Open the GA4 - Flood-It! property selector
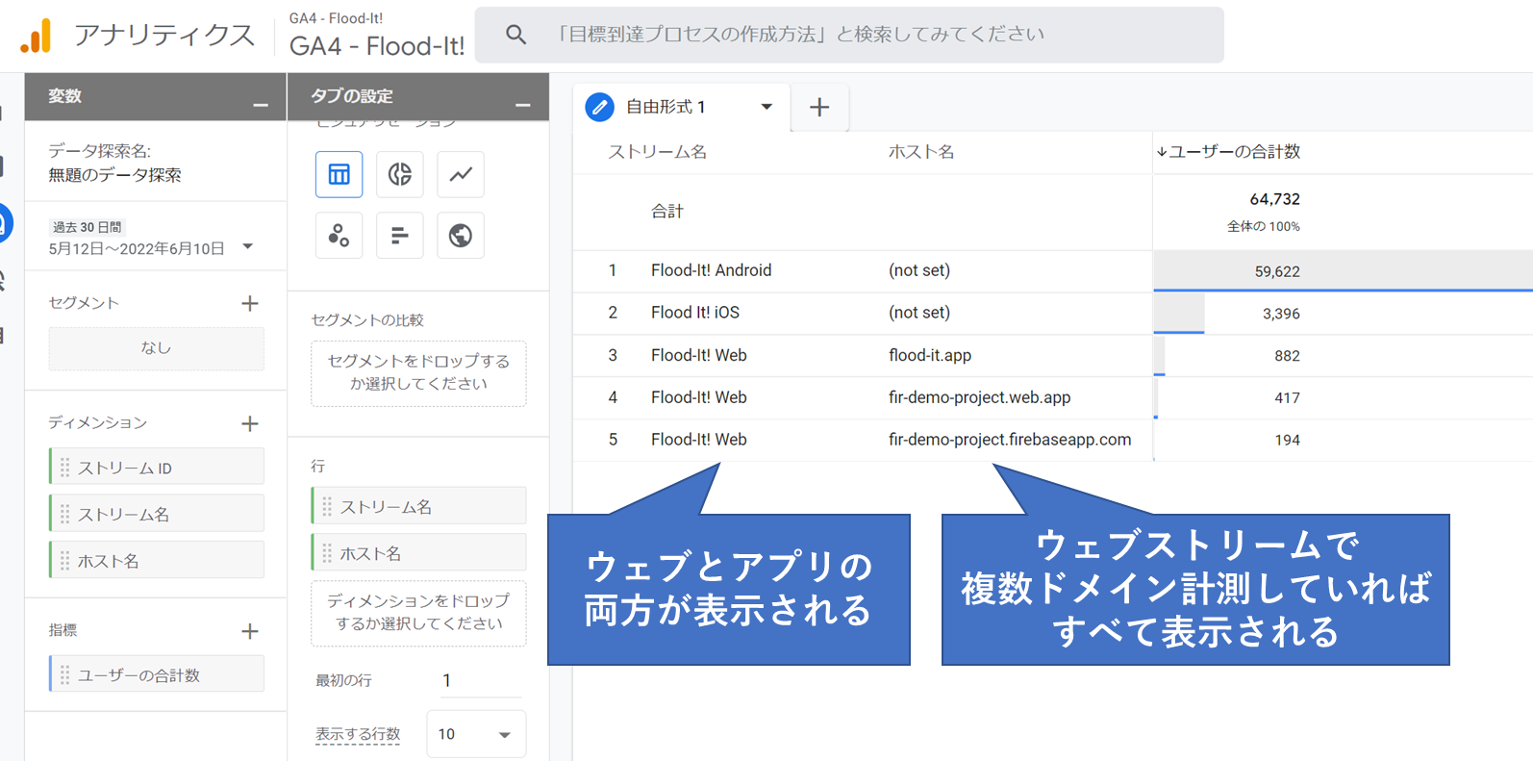Viewport: 1533px width, 761px height. pos(377,36)
